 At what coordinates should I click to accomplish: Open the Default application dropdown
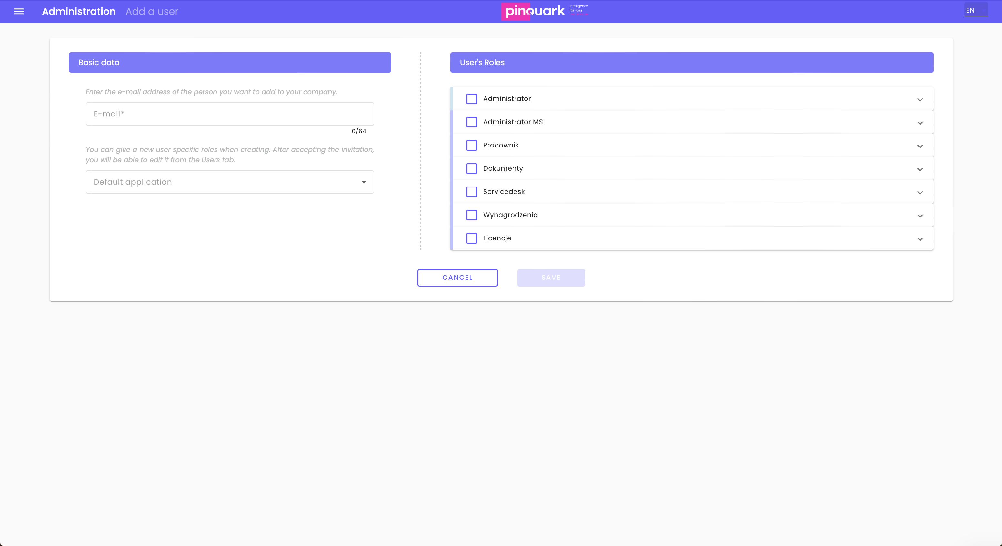(230, 182)
